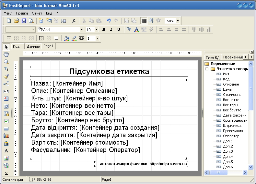Choose the font color
Viewport: 256px width, 184px height.
(136, 29)
